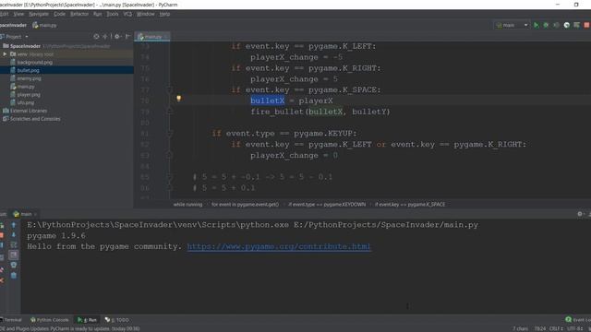Click the Event Log icon in status bar
Screen dimensions: 591x332
coord(569,320)
